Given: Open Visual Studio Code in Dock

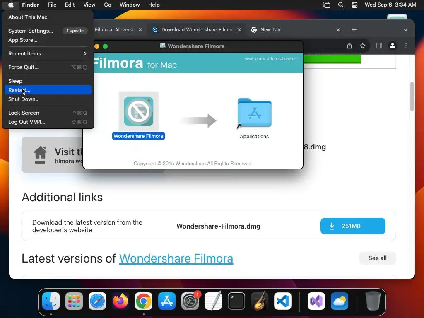Looking at the screenshot, I should click(282, 301).
